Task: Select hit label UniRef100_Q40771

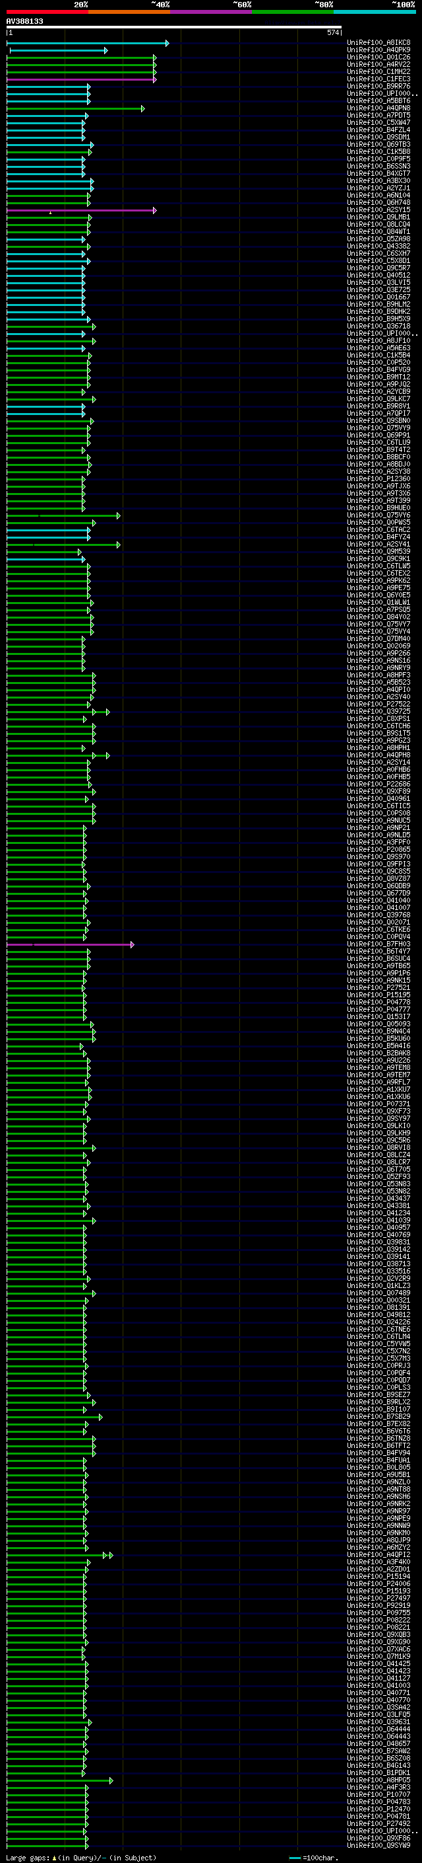Action: pyautogui.click(x=378, y=1693)
